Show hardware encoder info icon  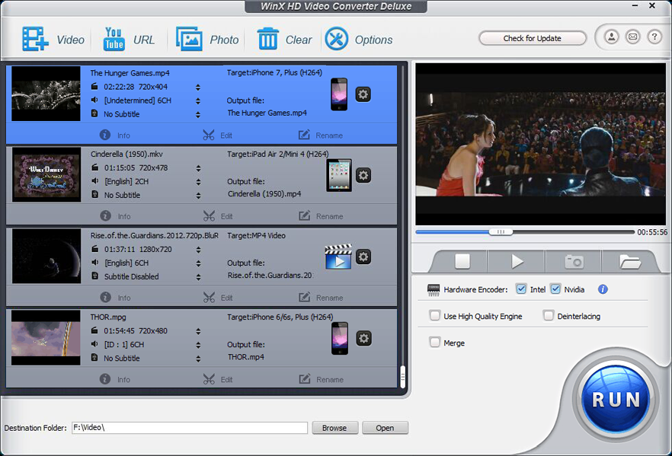coord(603,289)
